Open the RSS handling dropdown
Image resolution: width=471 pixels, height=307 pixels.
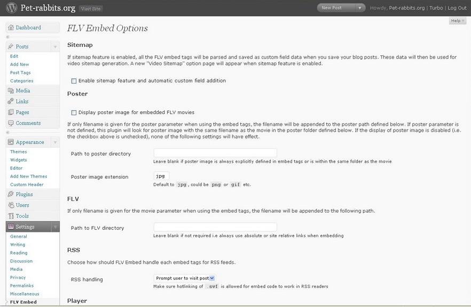184,278
